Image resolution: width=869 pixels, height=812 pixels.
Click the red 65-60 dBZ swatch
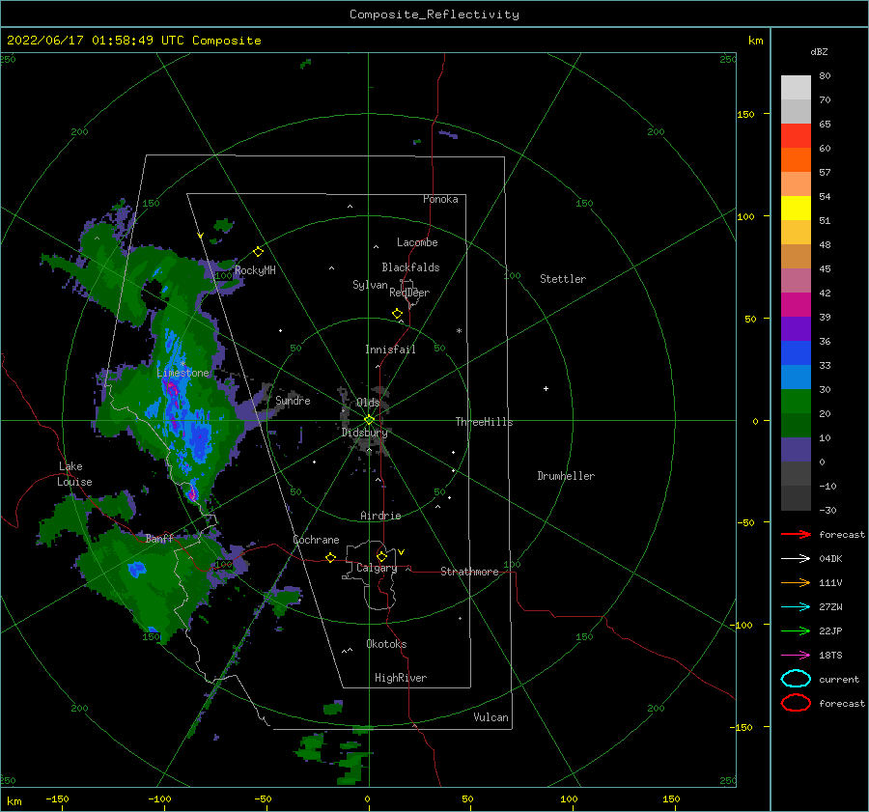coord(796,136)
